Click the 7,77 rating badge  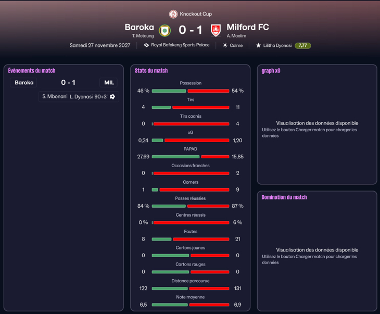click(x=302, y=45)
